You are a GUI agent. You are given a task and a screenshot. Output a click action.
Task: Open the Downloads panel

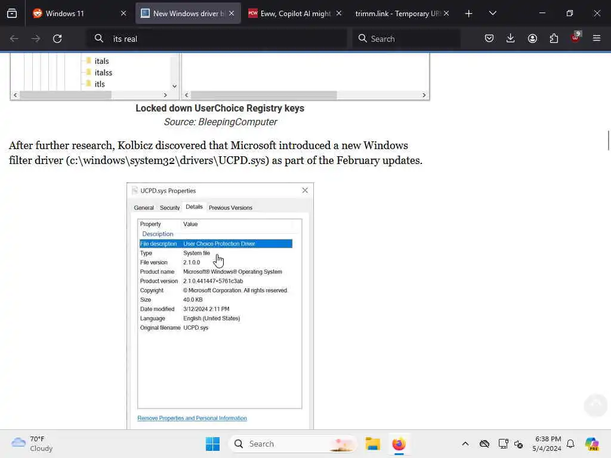(511, 38)
